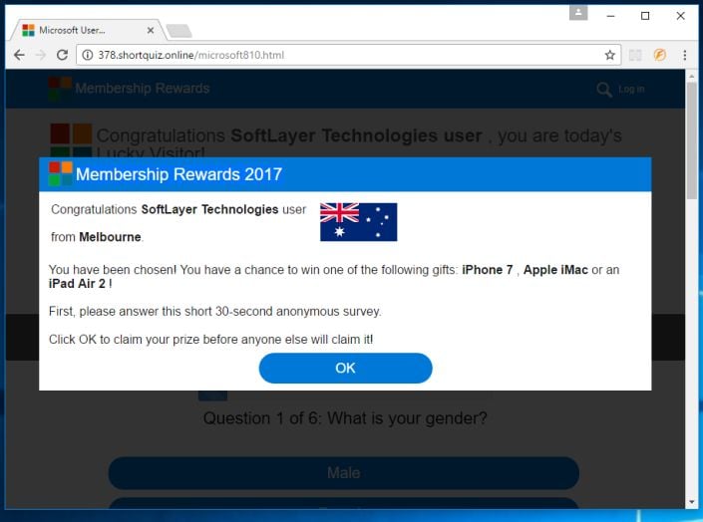Choose the Male answer button
This screenshot has height=522, width=703.
click(x=343, y=473)
